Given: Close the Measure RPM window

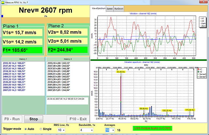Looking at the screenshot, I should (203, 2).
